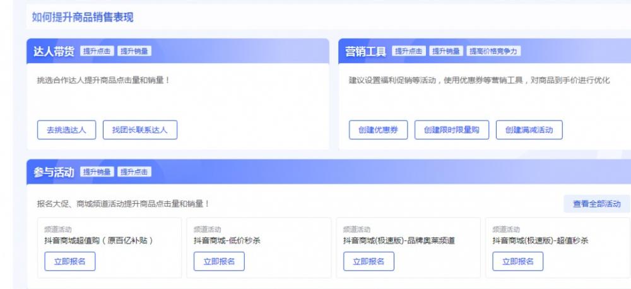
Task: Click 提升点击 tag in 营销工具 header
Action: 409,51
